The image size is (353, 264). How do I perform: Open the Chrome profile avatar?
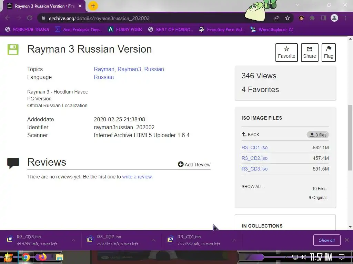(x=334, y=18)
